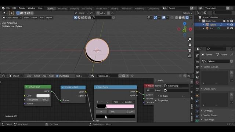Open the World properties tab
235x132 pixels.
coord(197,82)
